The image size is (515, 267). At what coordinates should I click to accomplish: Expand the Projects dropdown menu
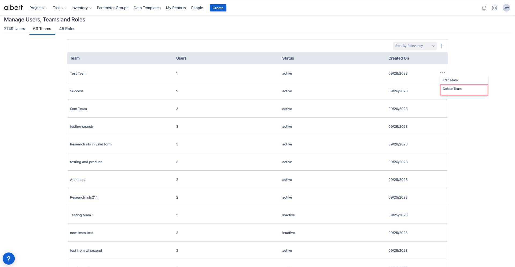coord(38,8)
